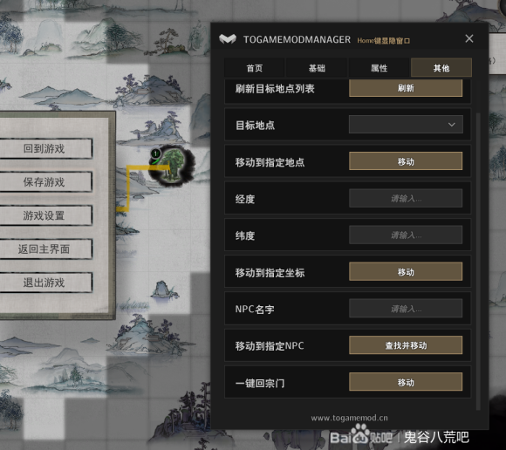The height and width of the screenshot is (450, 506).
Task: Click 移动 beside 移动到指定地点
Action: [x=406, y=161]
